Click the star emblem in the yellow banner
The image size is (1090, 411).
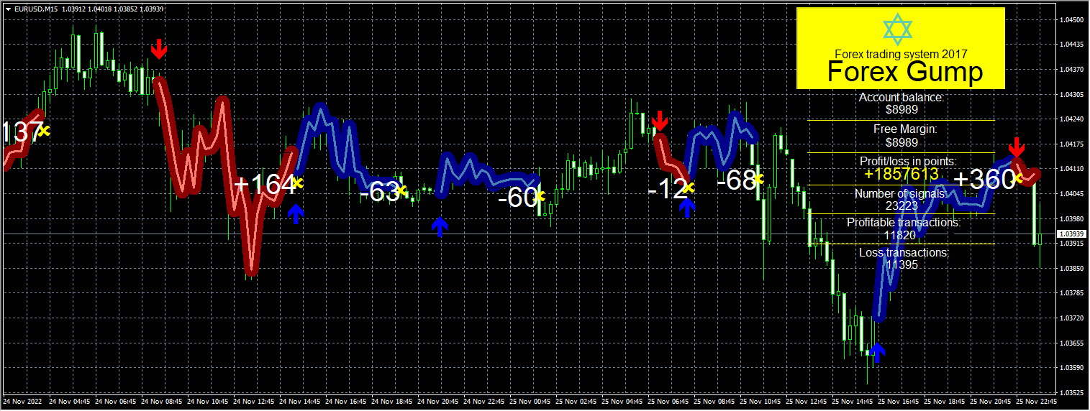tap(898, 28)
